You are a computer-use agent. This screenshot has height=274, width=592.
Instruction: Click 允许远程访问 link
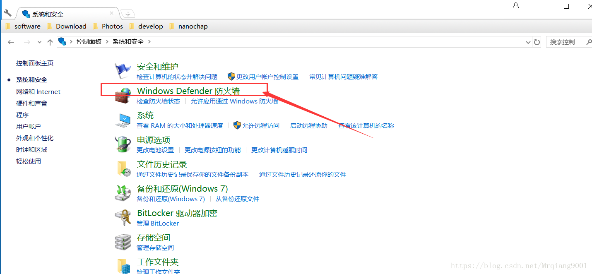click(x=260, y=125)
